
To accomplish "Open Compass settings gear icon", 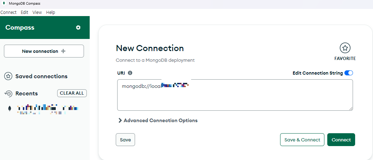I will [x=78, y=27].
